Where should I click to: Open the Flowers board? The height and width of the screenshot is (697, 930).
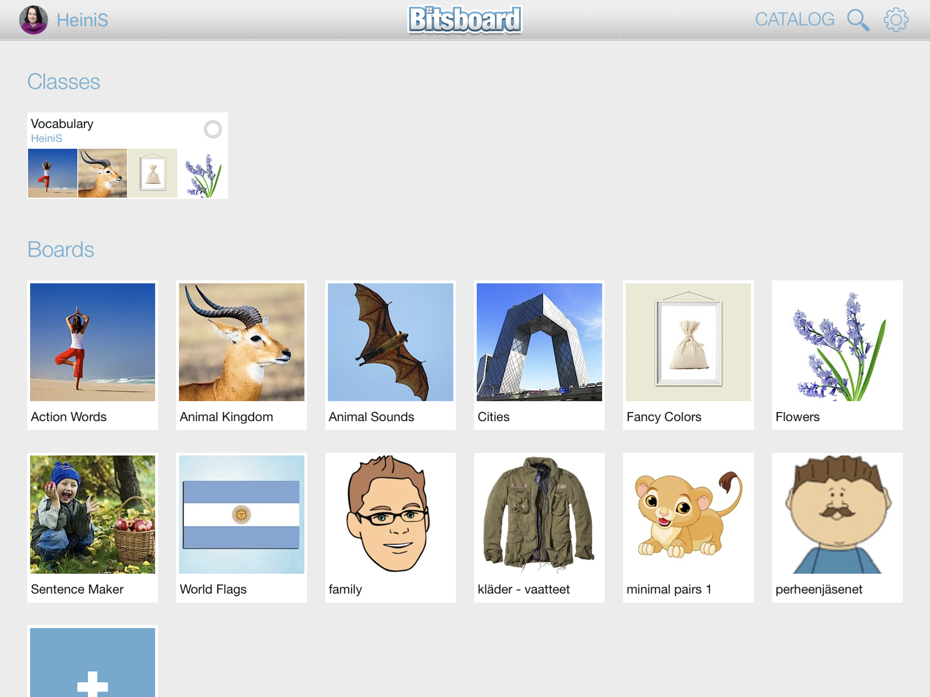tap(837, 355)
